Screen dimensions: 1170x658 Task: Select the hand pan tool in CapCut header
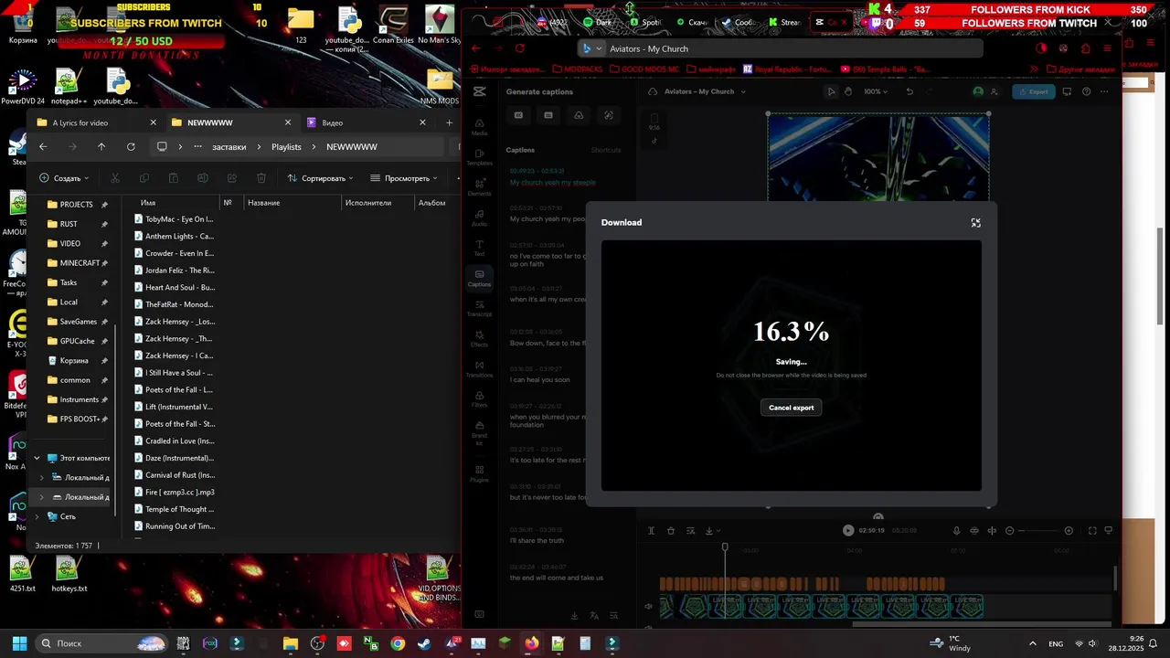click(848, 91)
